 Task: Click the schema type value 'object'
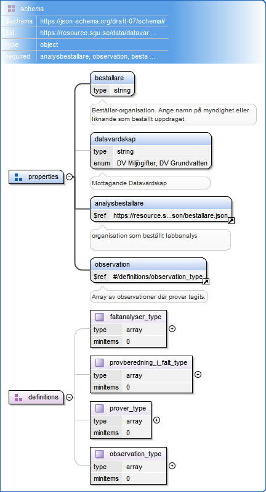tap(49, 45)
